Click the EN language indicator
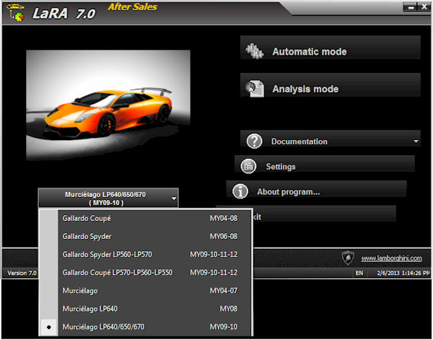The width and height of the screenshot is (433, 340). tap(359, 273)
